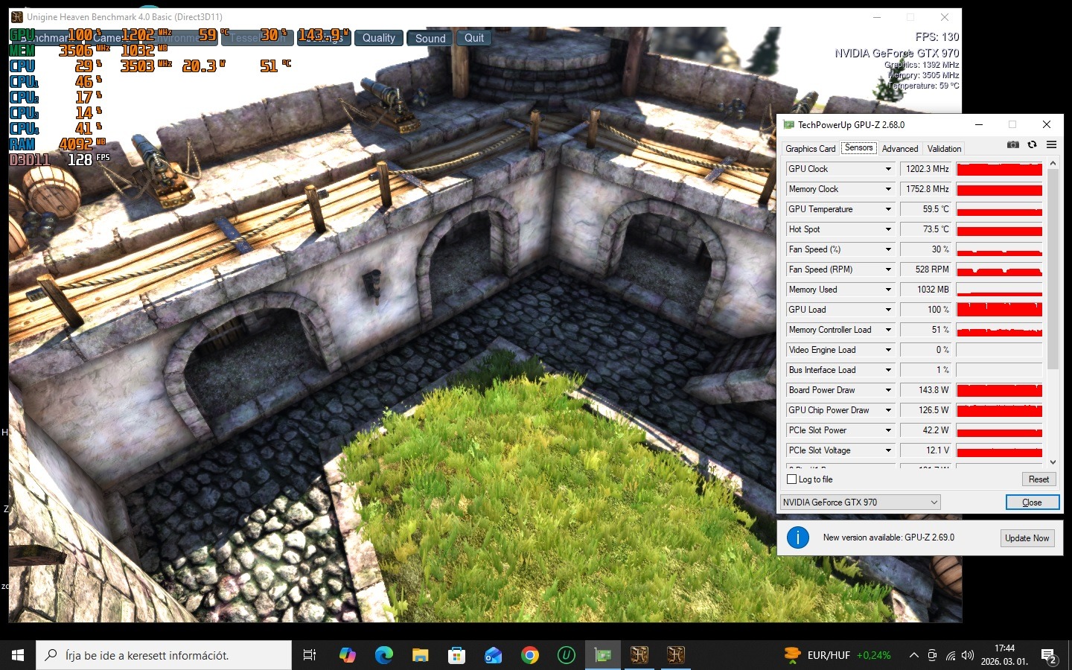Click the scroll-up arrow in sensor list
1072x670 pixels.
tap(1053, 163)
